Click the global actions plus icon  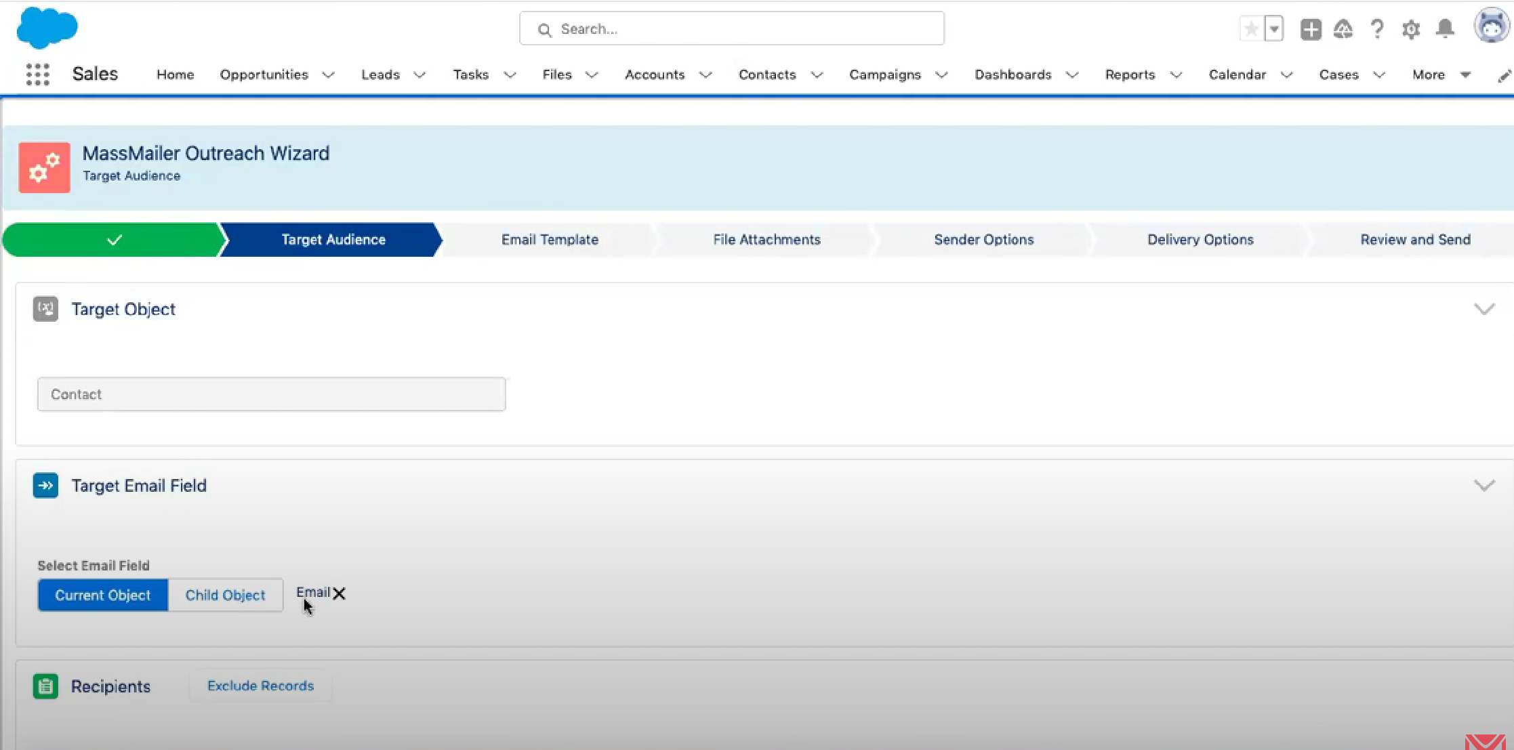[x=1311, y=29]
